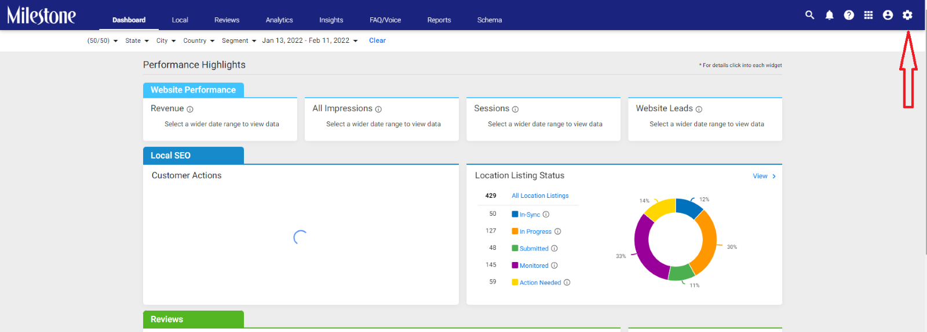Switch to the Local tab

[180, 20]
